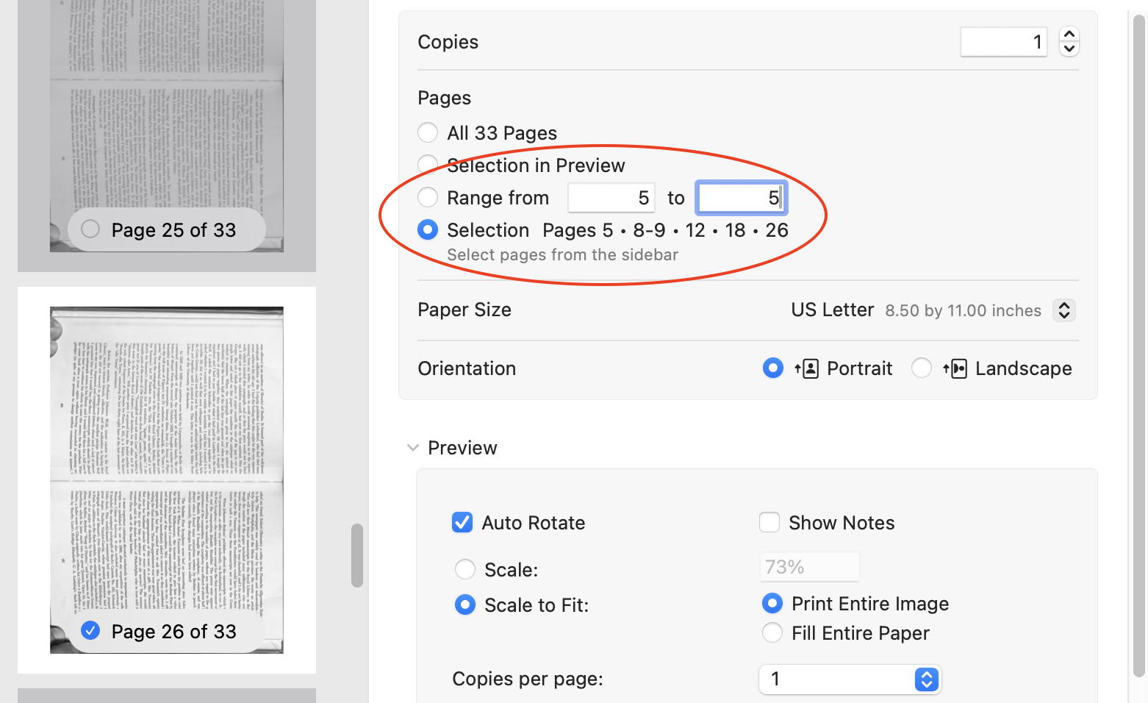
Task: Select the All 33 Pages option
Action: point(428,133)
